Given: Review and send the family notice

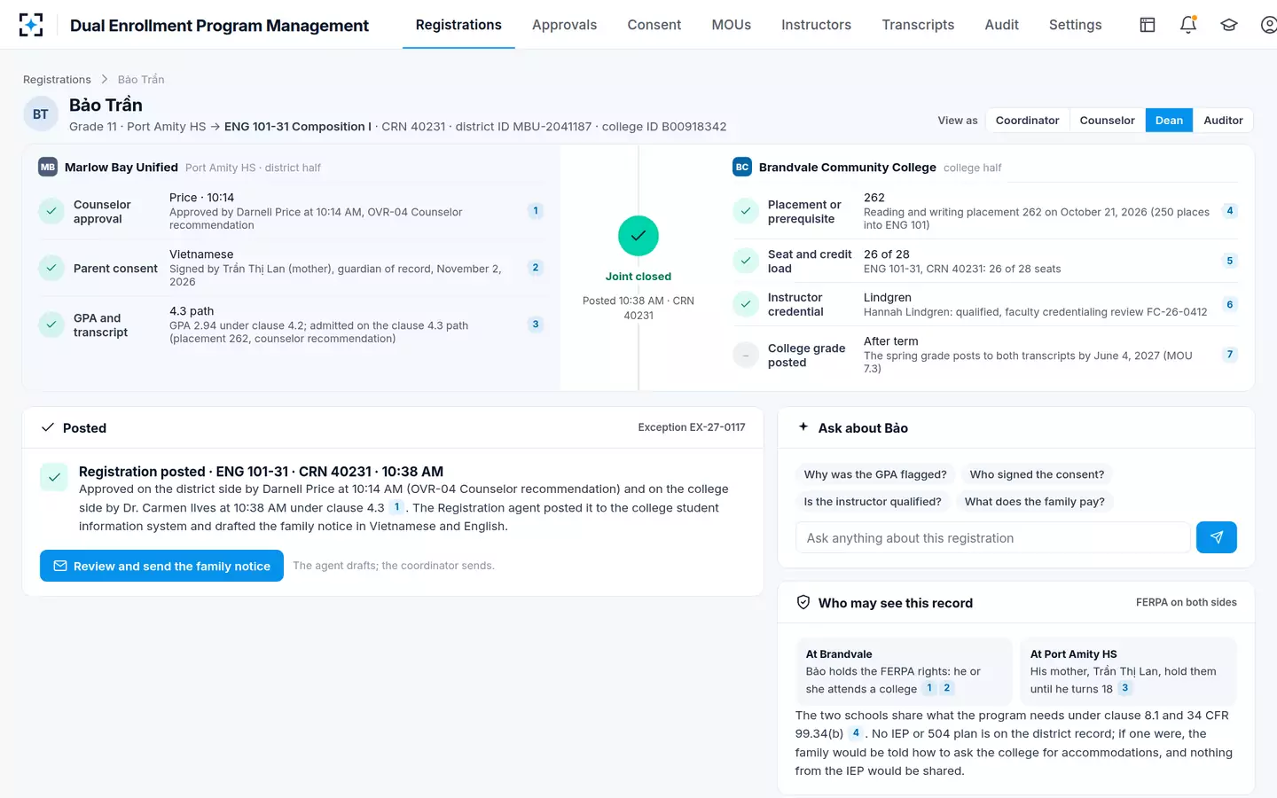Looking at the screenshot, I should [161, 566].
